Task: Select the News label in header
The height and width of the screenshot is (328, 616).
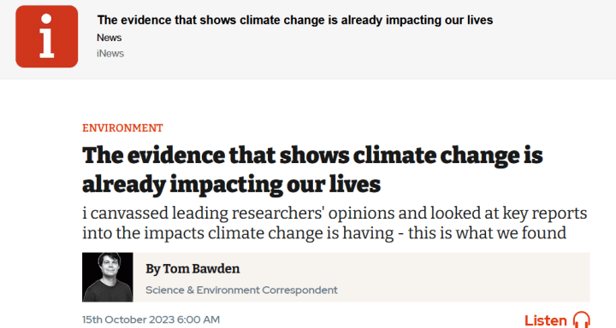Action: tap(110, 38)
